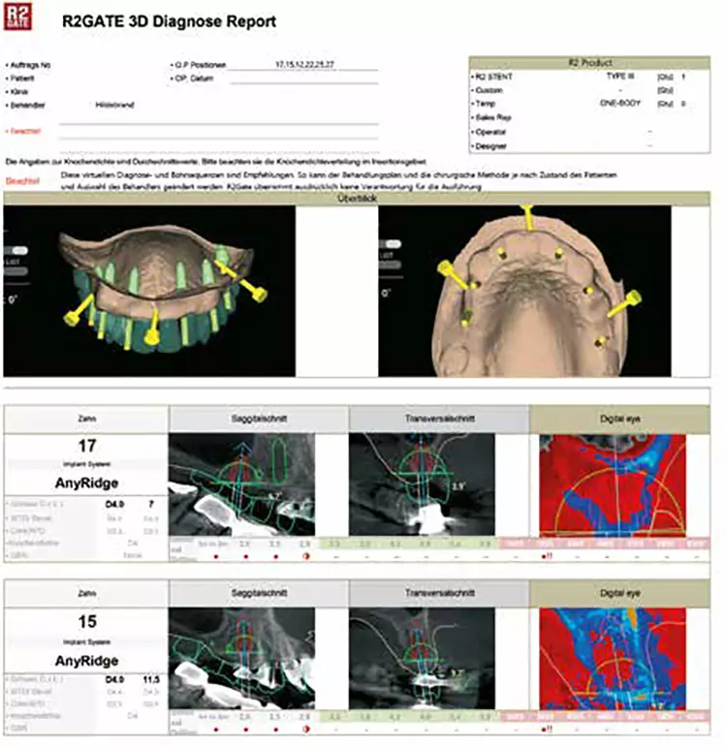Click the tooth number 17
This screenshot has height=747, width=727.
click(87, 446)
